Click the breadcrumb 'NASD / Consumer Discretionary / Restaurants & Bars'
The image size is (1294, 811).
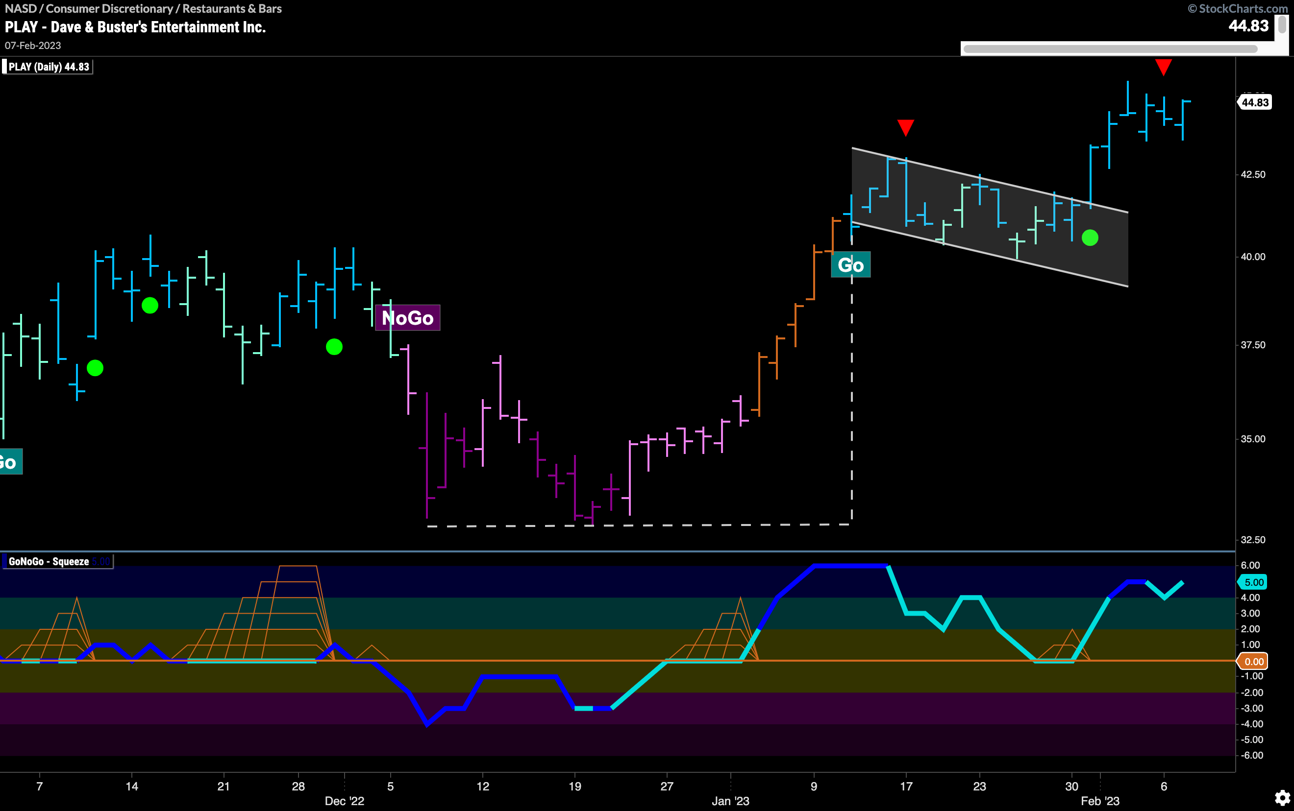(x=143, y=9)
